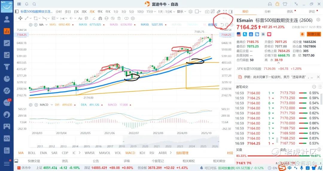Open MA indicator settings gear
This screenshot has width=323, height=171.
click(31, 25)
